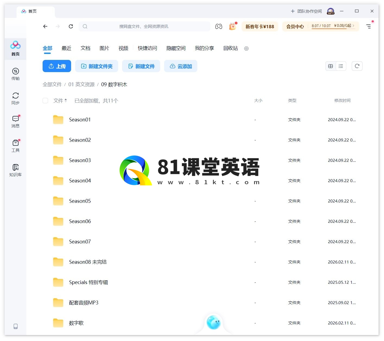The height and width of the screenshot is (341, 384).
Task: Refresh the file list
Action: pyautogui.click(x=357, y=66)
